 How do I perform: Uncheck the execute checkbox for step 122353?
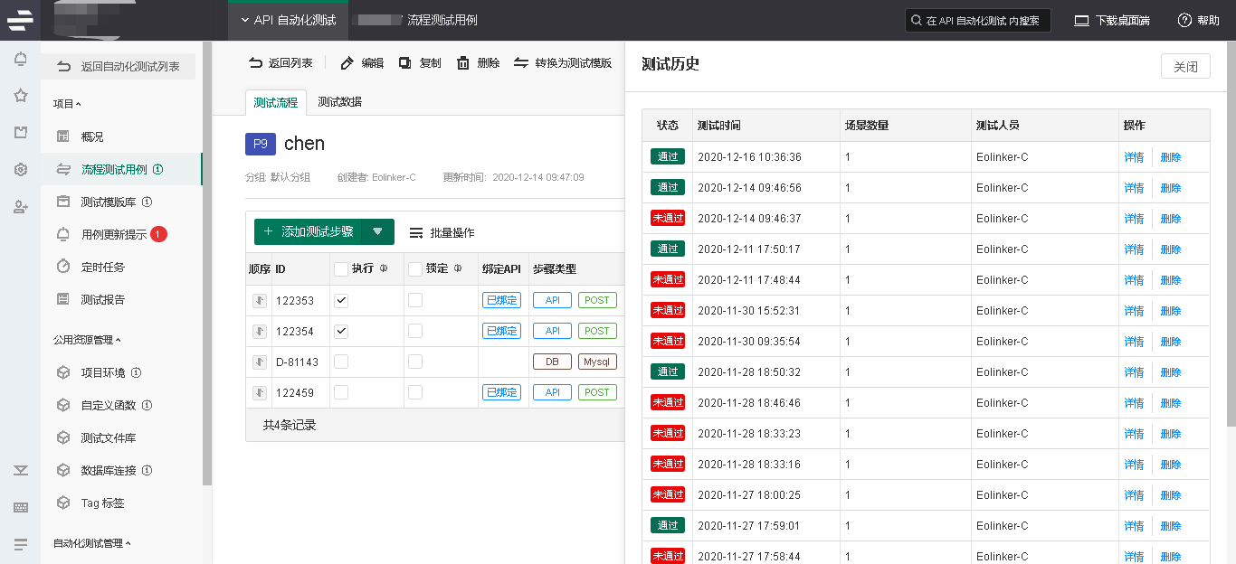tap(341, 301)
